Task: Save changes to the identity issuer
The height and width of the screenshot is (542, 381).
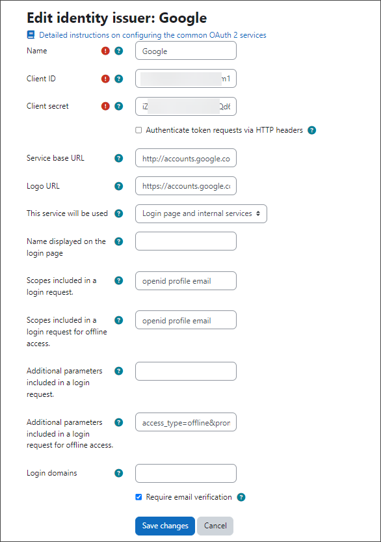Action: [165, 526]
